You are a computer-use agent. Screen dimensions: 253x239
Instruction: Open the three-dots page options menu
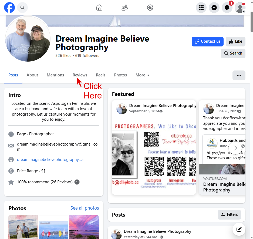tap(239, 75)
